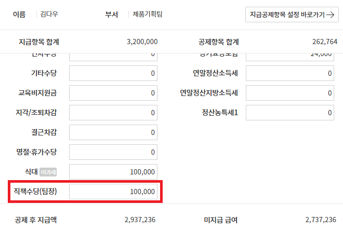Focus the 명절·휴가수당 input field
The image size is (343, 232).
[113, 152]
